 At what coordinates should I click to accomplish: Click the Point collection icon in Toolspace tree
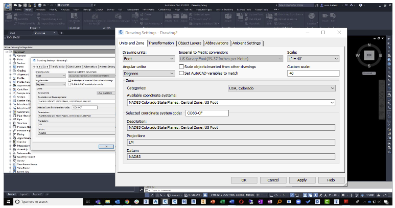[x=14, y=59]
